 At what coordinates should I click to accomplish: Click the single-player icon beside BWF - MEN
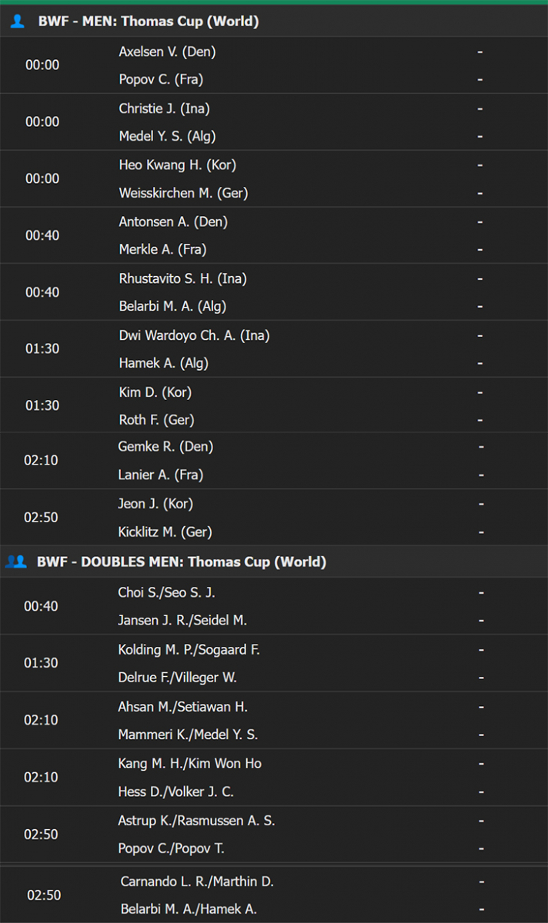(x=17, y=22)
